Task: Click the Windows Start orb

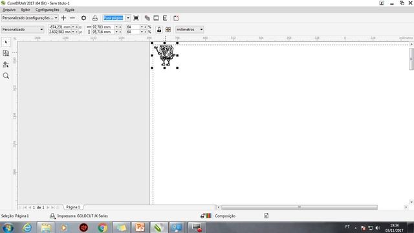Action: point(8,227)
